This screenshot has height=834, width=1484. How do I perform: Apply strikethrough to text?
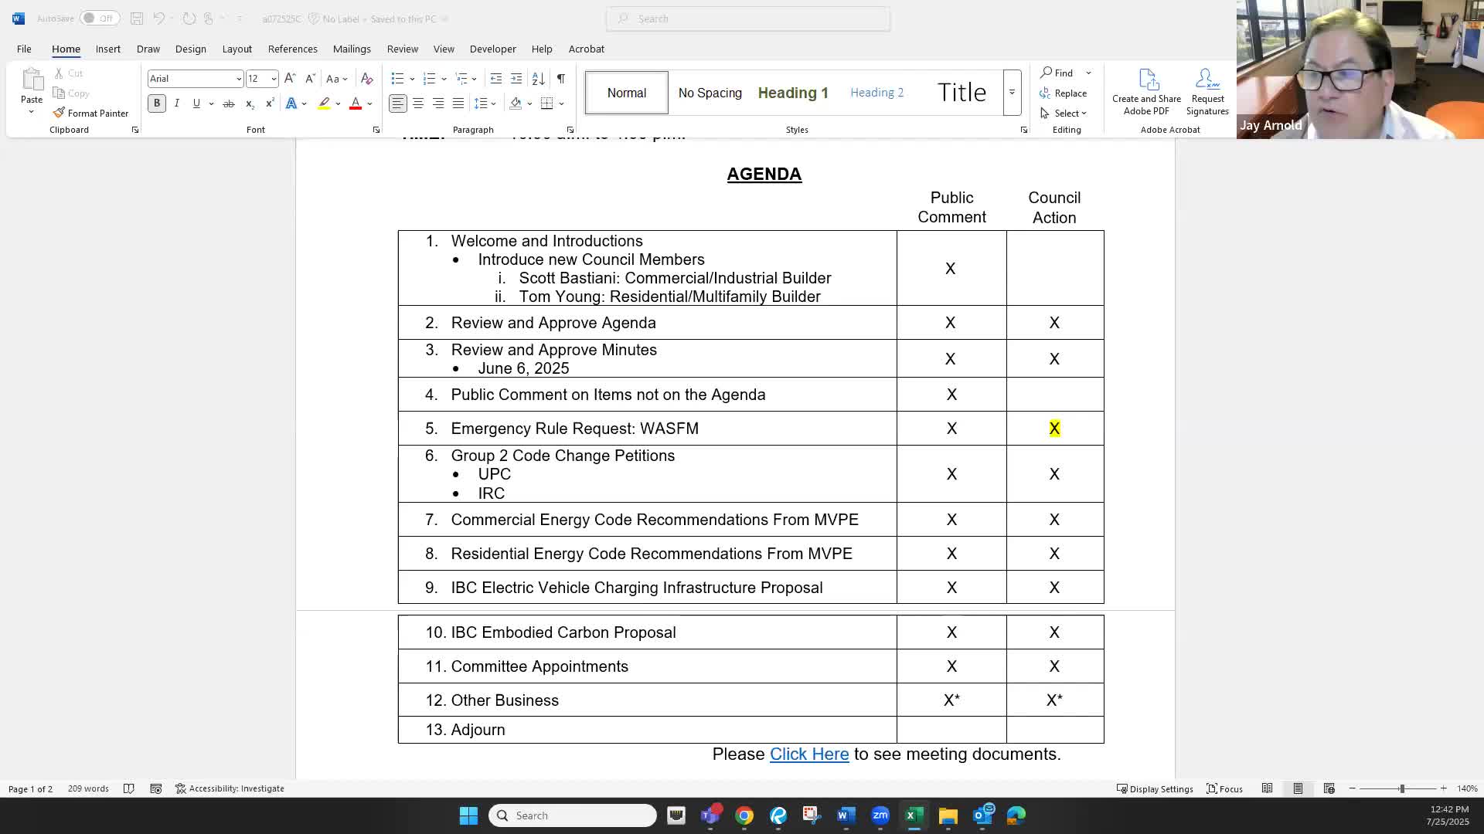[229, 103]
